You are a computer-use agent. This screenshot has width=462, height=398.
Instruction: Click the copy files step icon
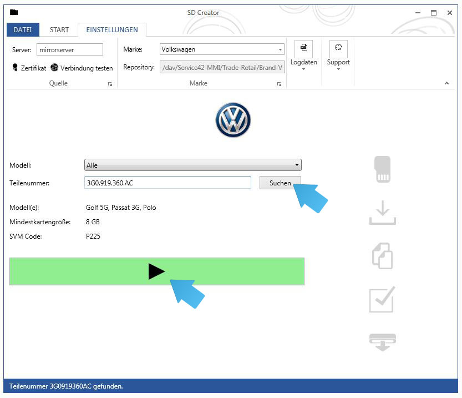click(x=383, y=256)
